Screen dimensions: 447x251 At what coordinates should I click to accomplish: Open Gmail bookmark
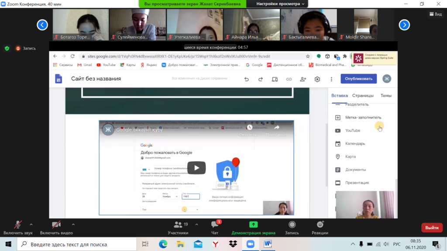[x=85, y=65]
